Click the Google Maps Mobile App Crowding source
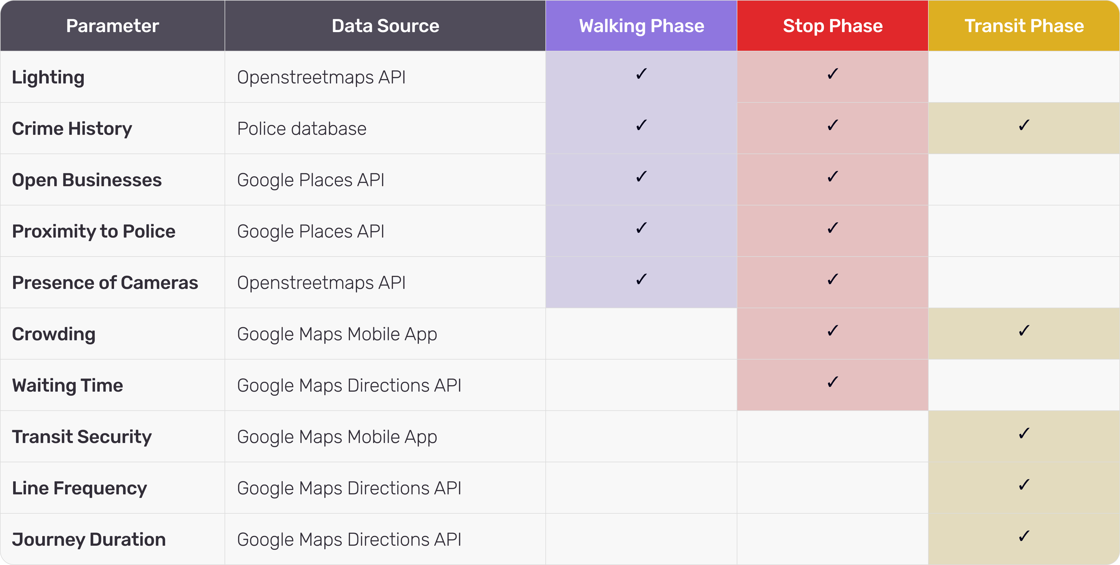The image size is (1120, 565). click(x=337, y=334)
